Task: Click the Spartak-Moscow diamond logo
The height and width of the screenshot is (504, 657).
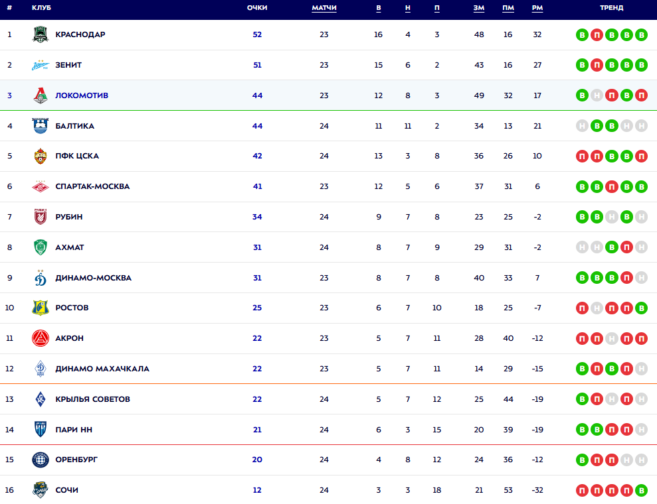Action: coord(41,187)
